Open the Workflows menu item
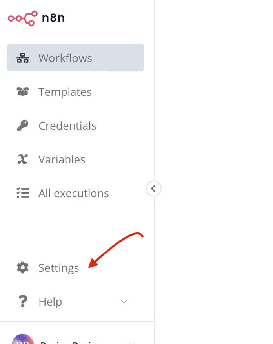 [x=65, y=58]
